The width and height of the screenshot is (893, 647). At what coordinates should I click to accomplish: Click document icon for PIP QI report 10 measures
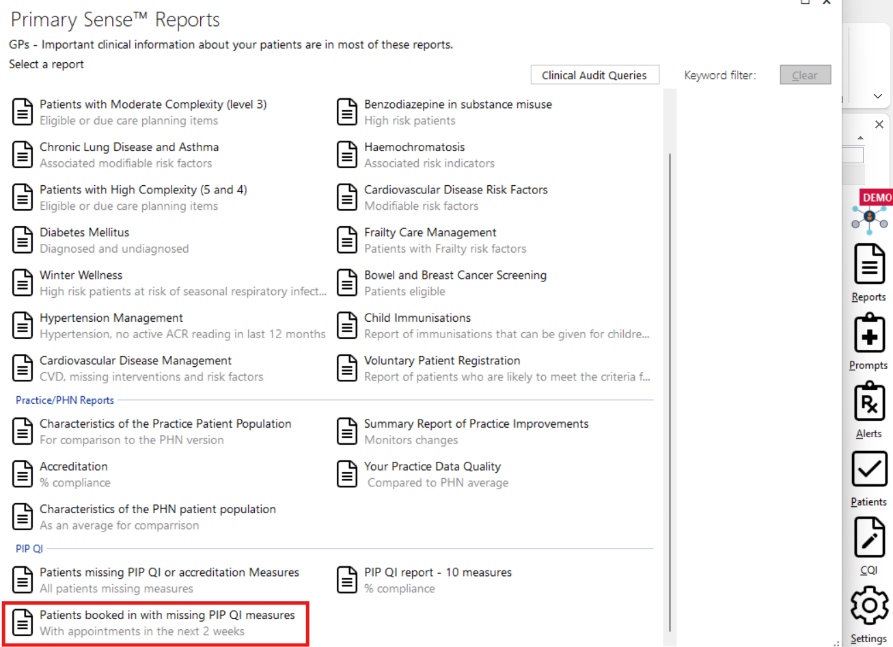click(x=347, y=580)
